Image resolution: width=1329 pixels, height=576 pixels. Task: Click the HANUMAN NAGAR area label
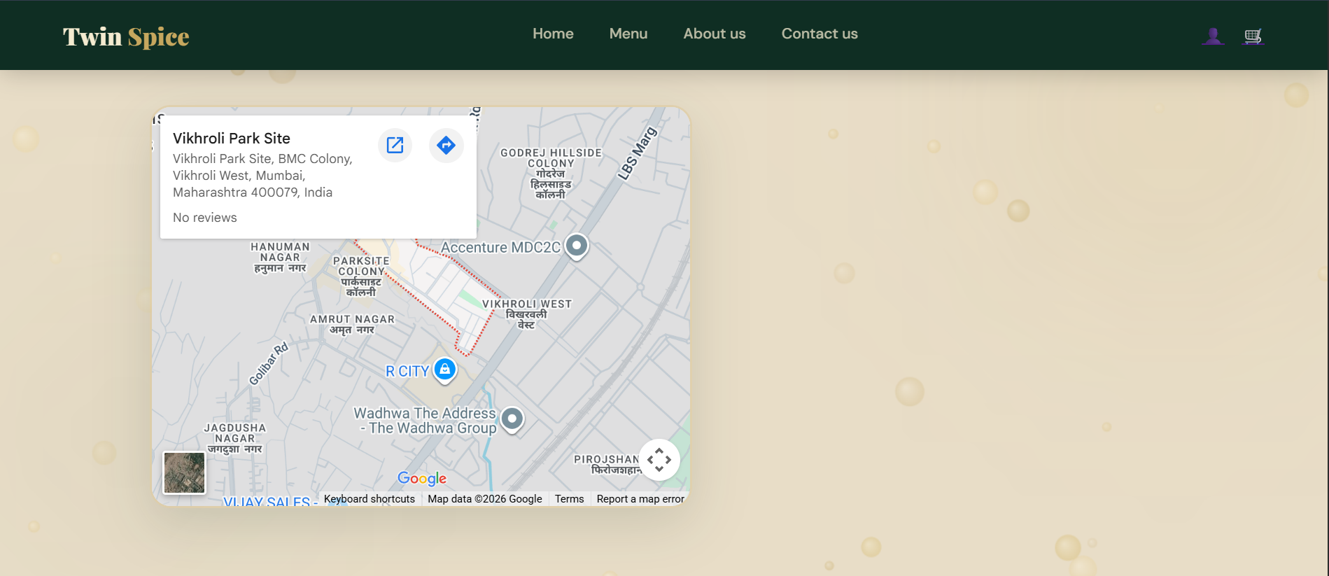280,257
